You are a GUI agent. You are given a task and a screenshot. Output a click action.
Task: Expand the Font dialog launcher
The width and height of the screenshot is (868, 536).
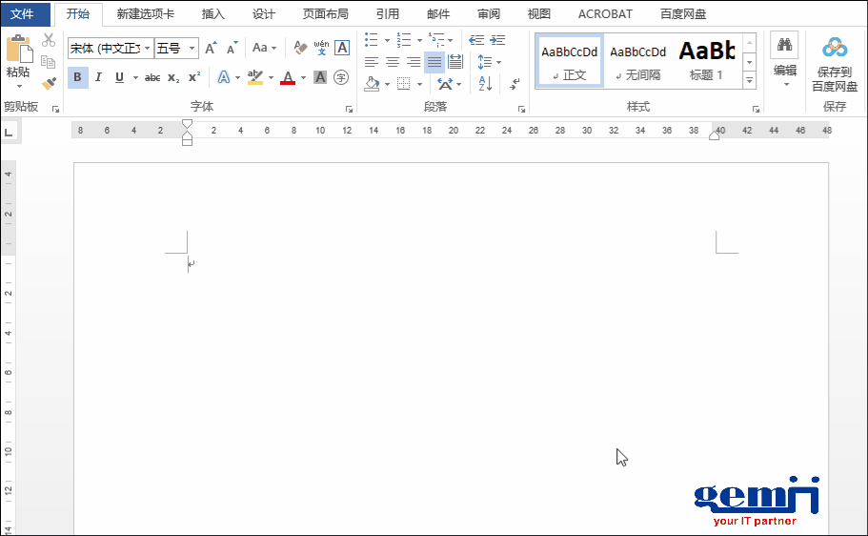point(349,109)
